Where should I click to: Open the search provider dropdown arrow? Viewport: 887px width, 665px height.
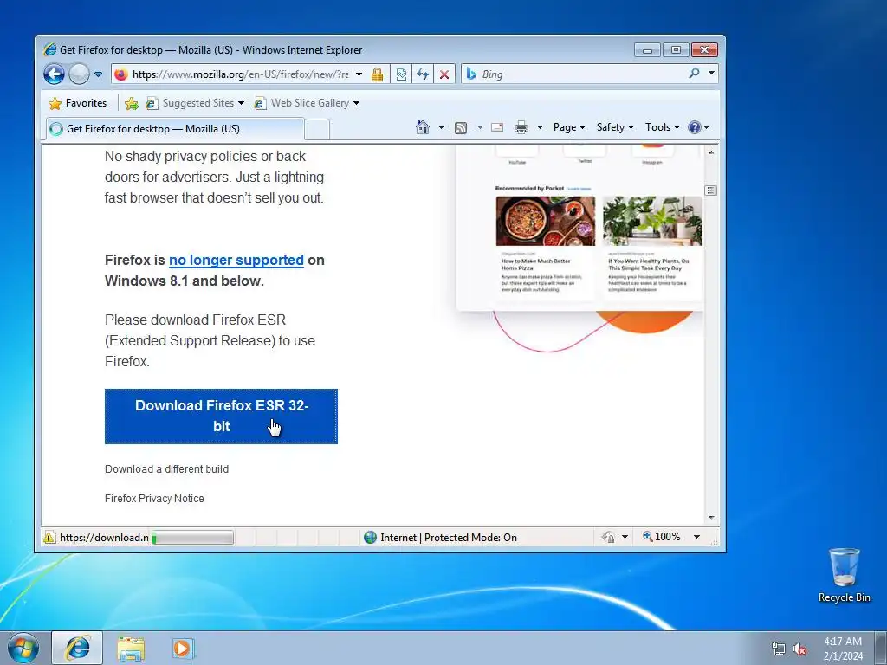click(x=712, y=73)
